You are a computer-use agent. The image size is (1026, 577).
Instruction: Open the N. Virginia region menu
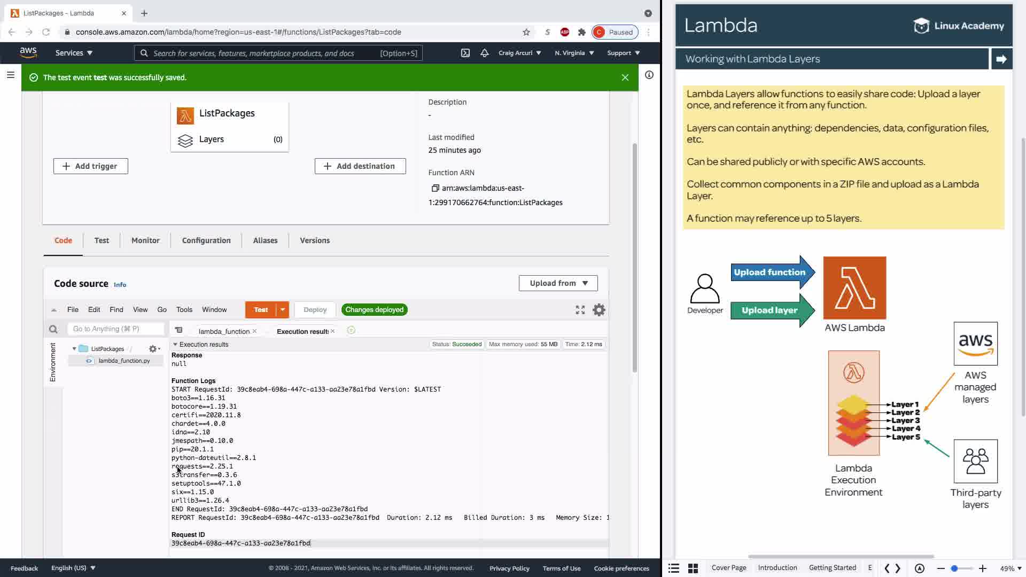574,53
